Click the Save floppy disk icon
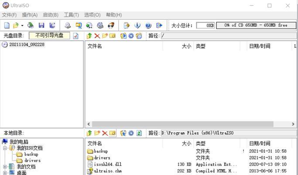 41,25
